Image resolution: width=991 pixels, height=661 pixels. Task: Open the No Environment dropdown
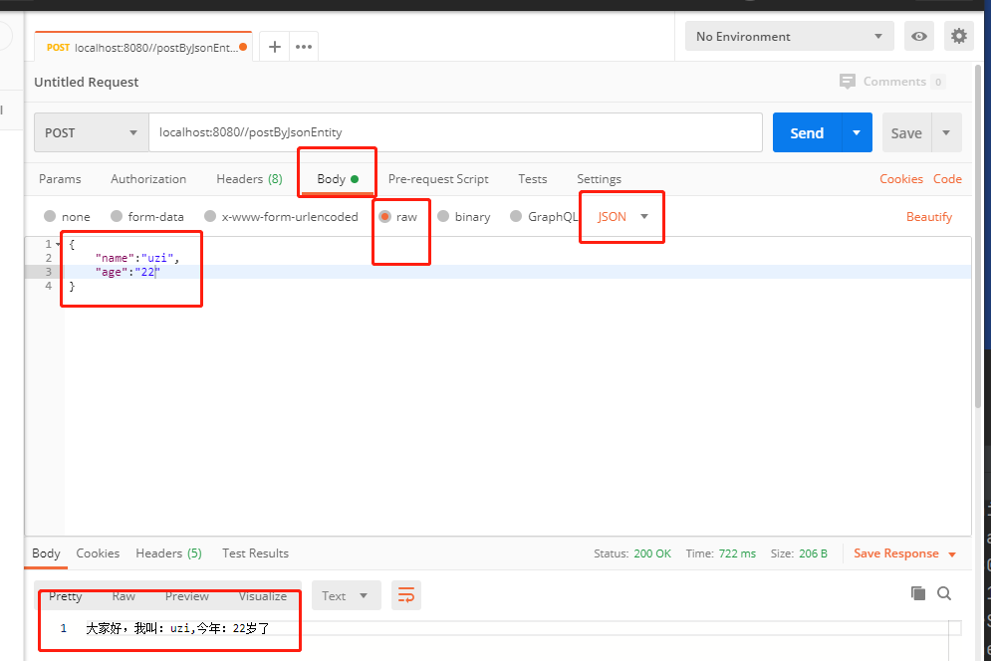click(790, 36)
